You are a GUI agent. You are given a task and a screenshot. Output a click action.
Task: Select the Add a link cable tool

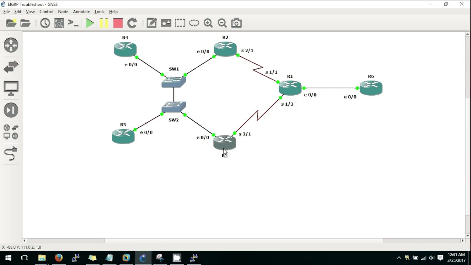point(11,153)
